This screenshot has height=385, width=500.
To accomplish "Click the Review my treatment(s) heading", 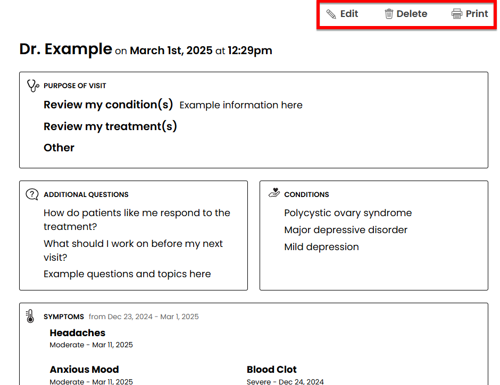I will [110, 126].
